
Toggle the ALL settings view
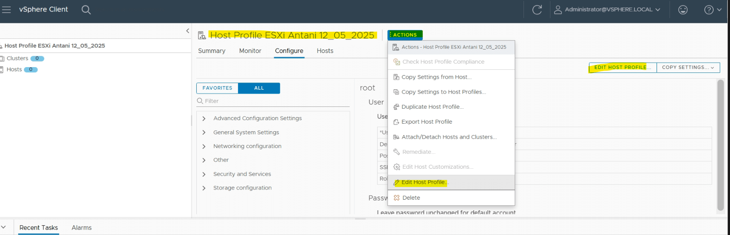[259, 88]
